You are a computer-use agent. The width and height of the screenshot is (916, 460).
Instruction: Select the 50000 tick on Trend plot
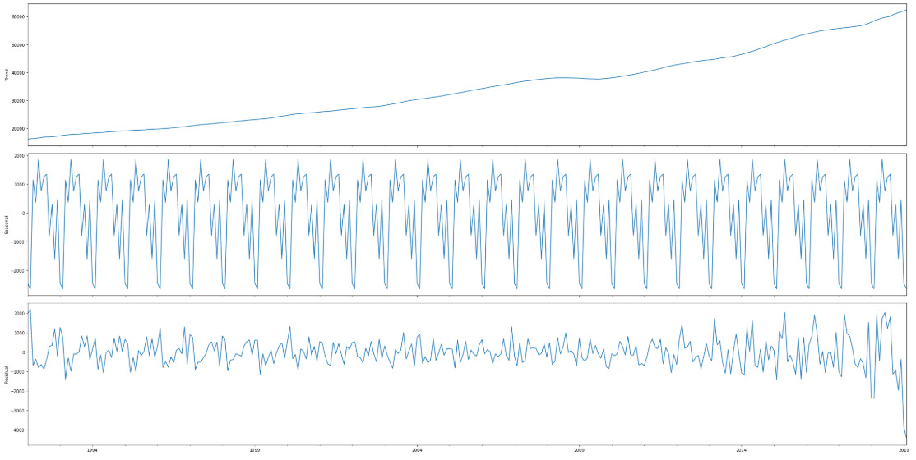point(18,44)
